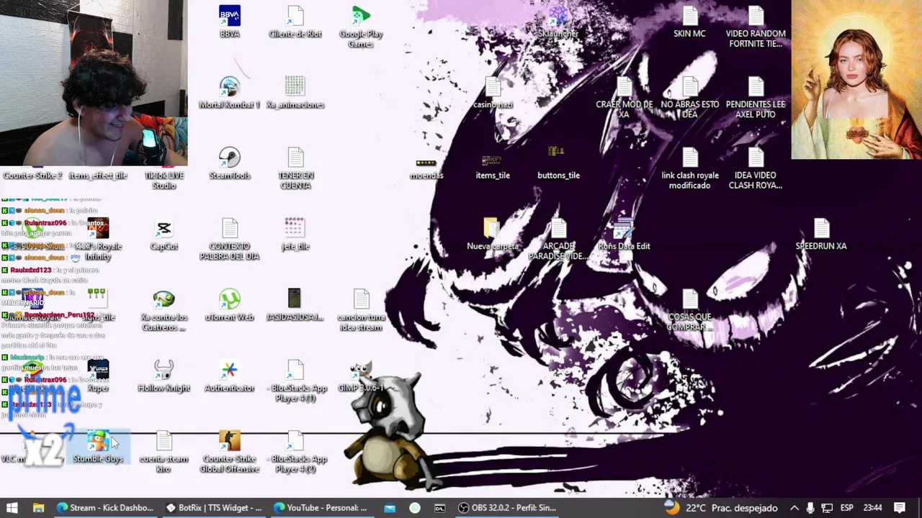Select the Nueva carpeta folder
Viewport: 922px width, 518px height.
(x=493, y=235)
